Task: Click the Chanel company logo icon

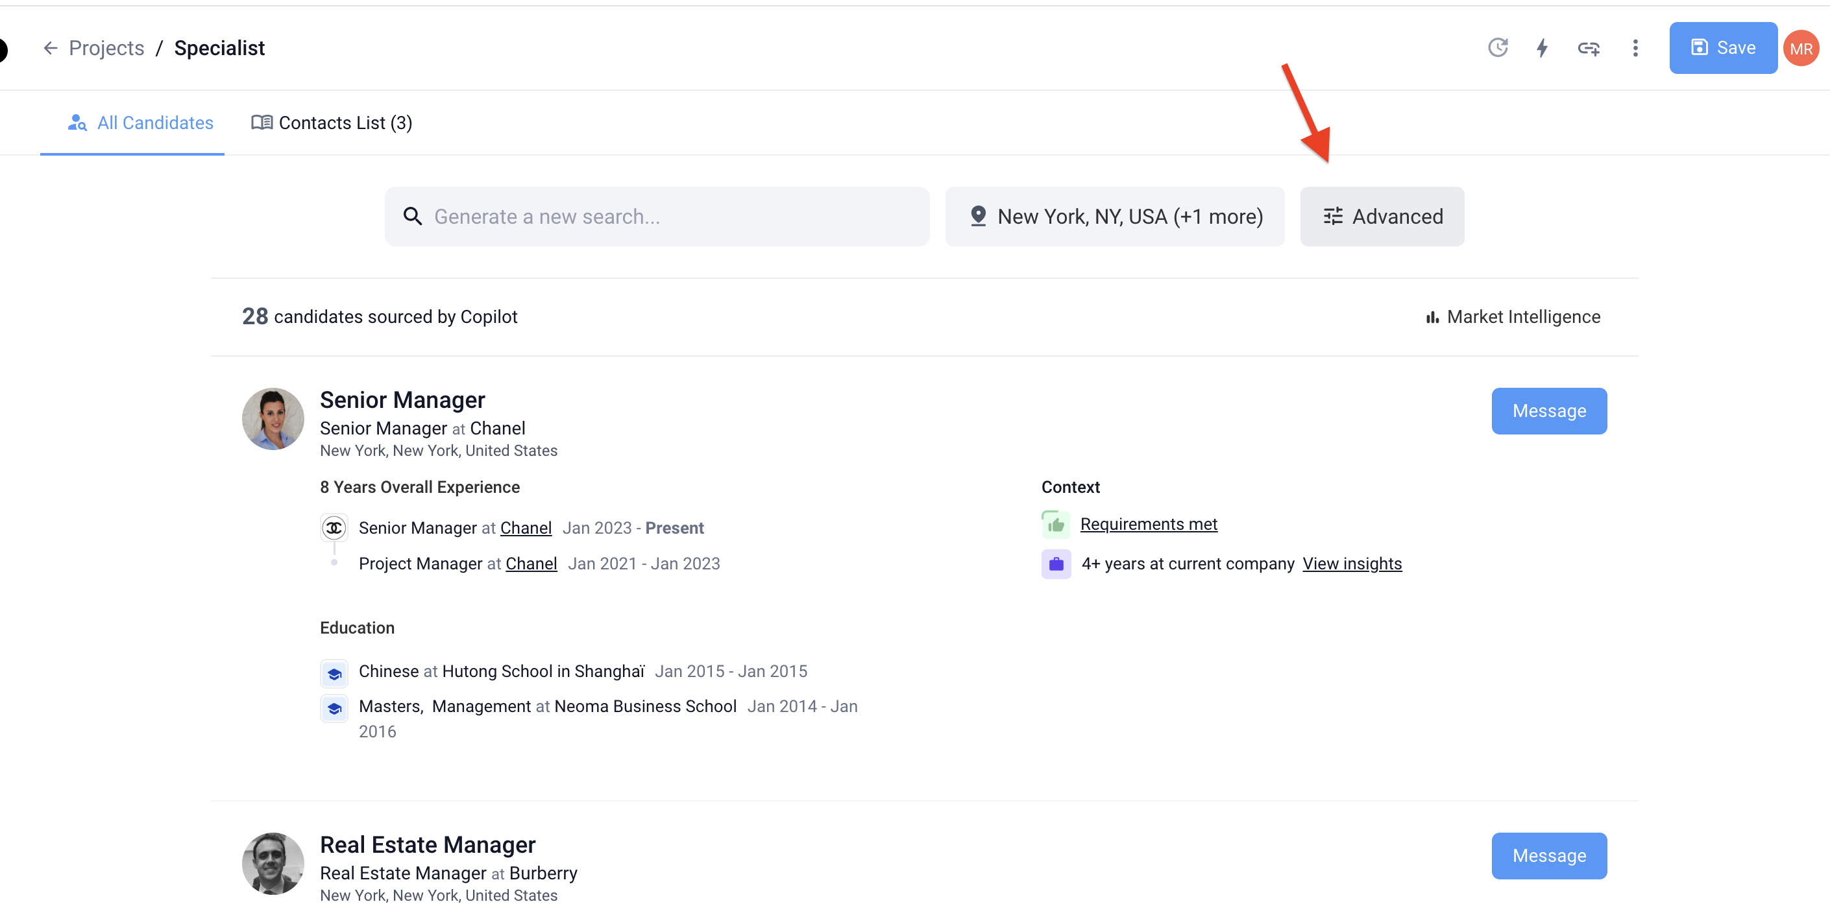Action: point(334,528)
